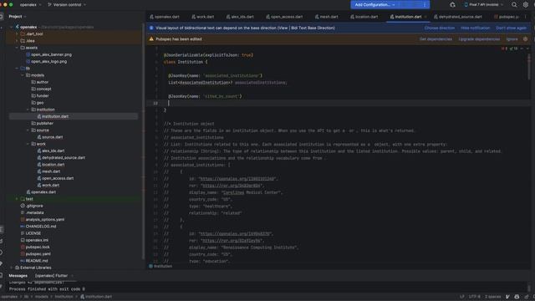Expand External Libraries node
Image resolution: width=535 pixels, height=301 pixels.
click(11, 268)
